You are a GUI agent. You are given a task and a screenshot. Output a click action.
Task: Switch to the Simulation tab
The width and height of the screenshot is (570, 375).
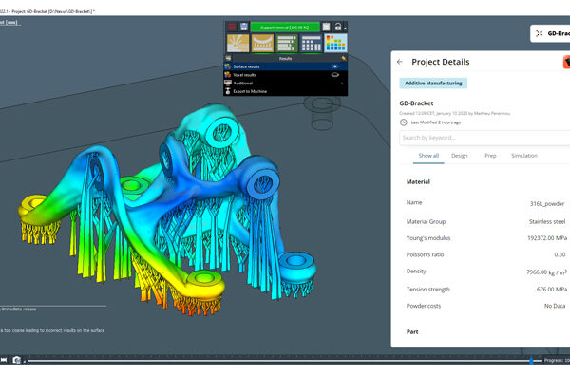point(524,156)
